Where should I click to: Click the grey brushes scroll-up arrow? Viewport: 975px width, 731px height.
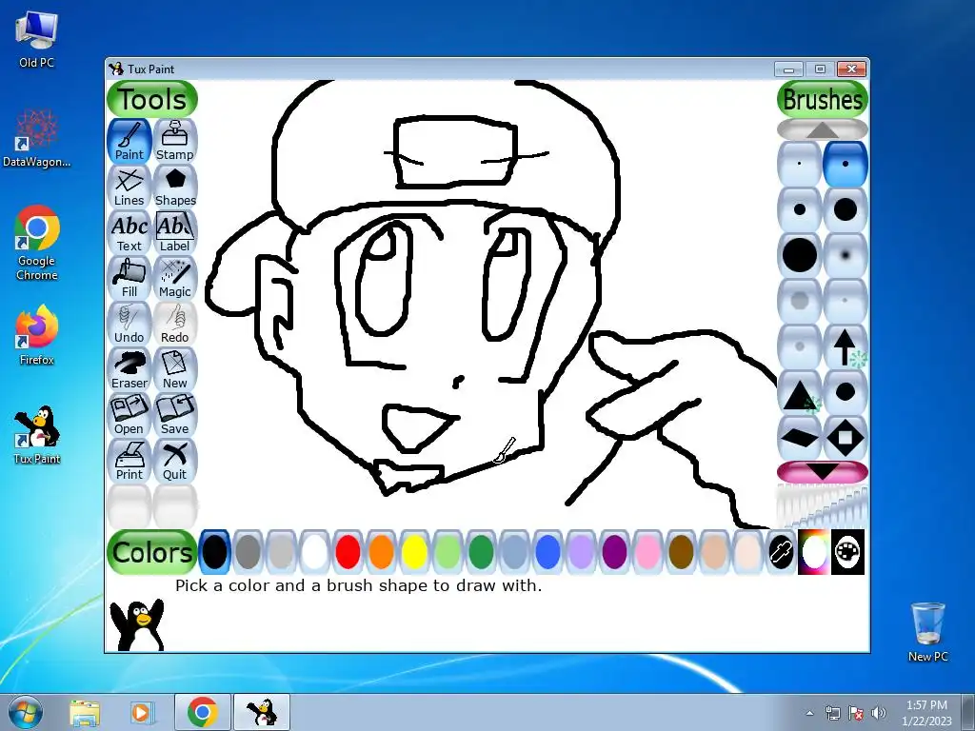point(822,129)
